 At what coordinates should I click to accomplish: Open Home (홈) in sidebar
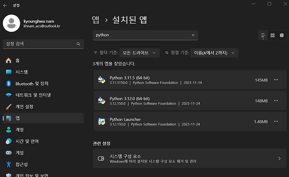(x=43, y=60)
